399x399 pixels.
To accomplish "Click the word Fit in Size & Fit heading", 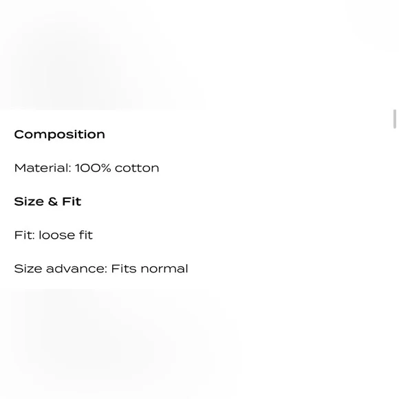I will [72, 202].
